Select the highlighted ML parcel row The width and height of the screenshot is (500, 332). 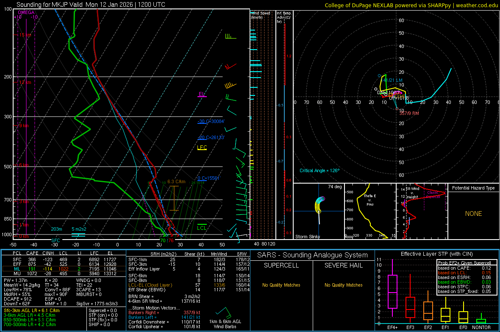point(64,269)
